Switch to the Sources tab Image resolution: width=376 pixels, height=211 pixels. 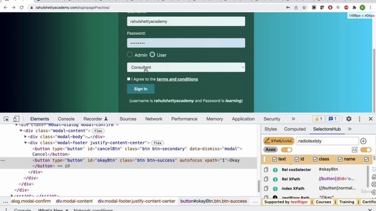pos(128,119)
